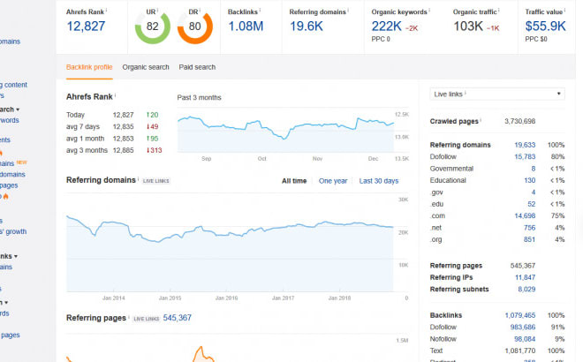Click the avg 1 month rank 12,853
This screenshot has height=362, width=583.
(x=123, y=139)
